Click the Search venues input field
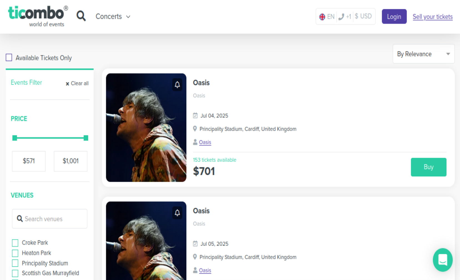 point(50,219)
